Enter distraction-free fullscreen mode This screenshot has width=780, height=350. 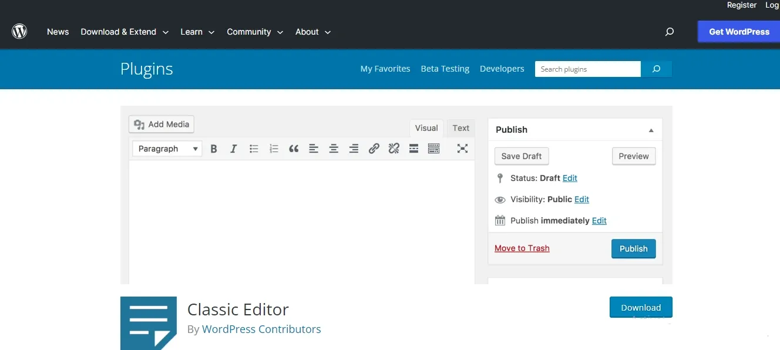click(462, 149)
